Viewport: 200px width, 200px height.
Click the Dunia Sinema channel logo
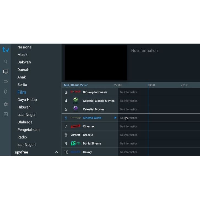click(x=75, y=144)
